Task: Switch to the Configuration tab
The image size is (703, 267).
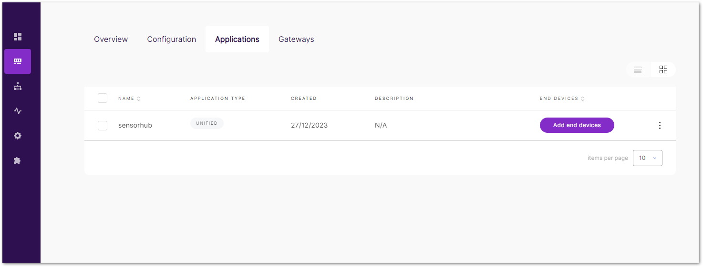Action: 172,39
